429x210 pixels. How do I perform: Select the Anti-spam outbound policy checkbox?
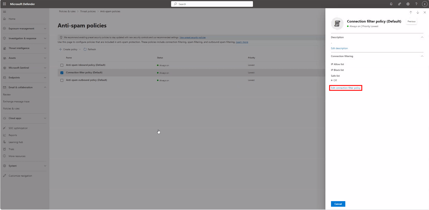62,80
